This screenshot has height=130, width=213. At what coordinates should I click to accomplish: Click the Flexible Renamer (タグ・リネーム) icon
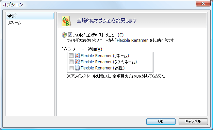point(77,62)
